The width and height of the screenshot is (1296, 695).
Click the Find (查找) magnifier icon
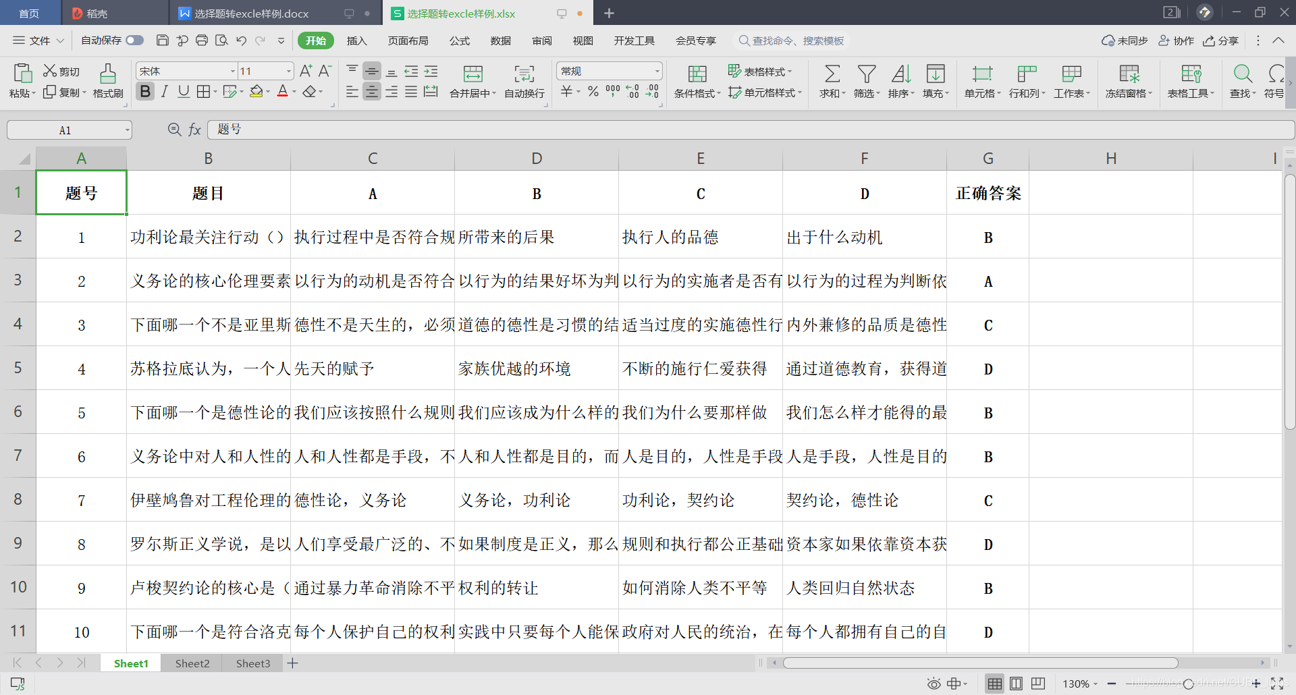(x=1243, y=74)
